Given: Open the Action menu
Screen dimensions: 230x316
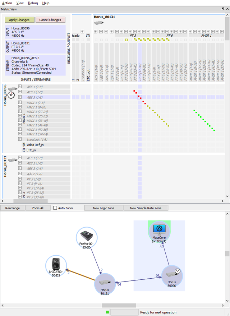Looking at the screenshot, I should (x=7, y=3).
